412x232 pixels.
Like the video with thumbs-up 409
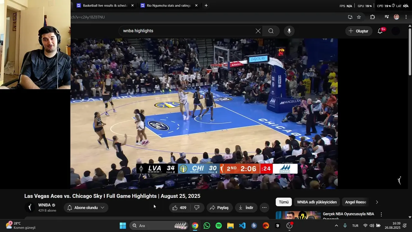tap(180, 208)
